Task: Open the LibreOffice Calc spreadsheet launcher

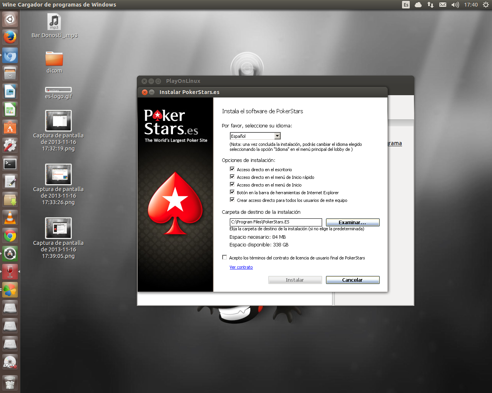Action: (10, 110)
